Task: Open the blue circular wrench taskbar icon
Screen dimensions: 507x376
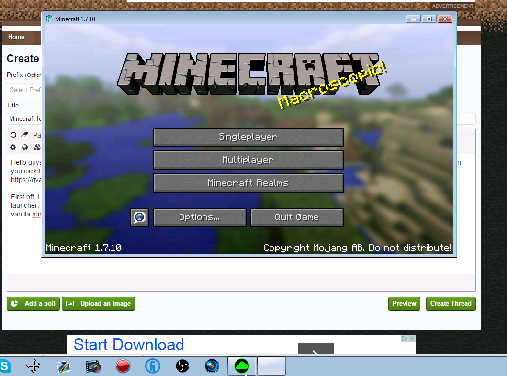Action: (153, 366)
